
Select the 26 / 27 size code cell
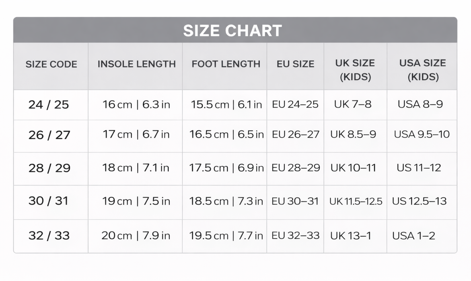(x=49, y=135)
